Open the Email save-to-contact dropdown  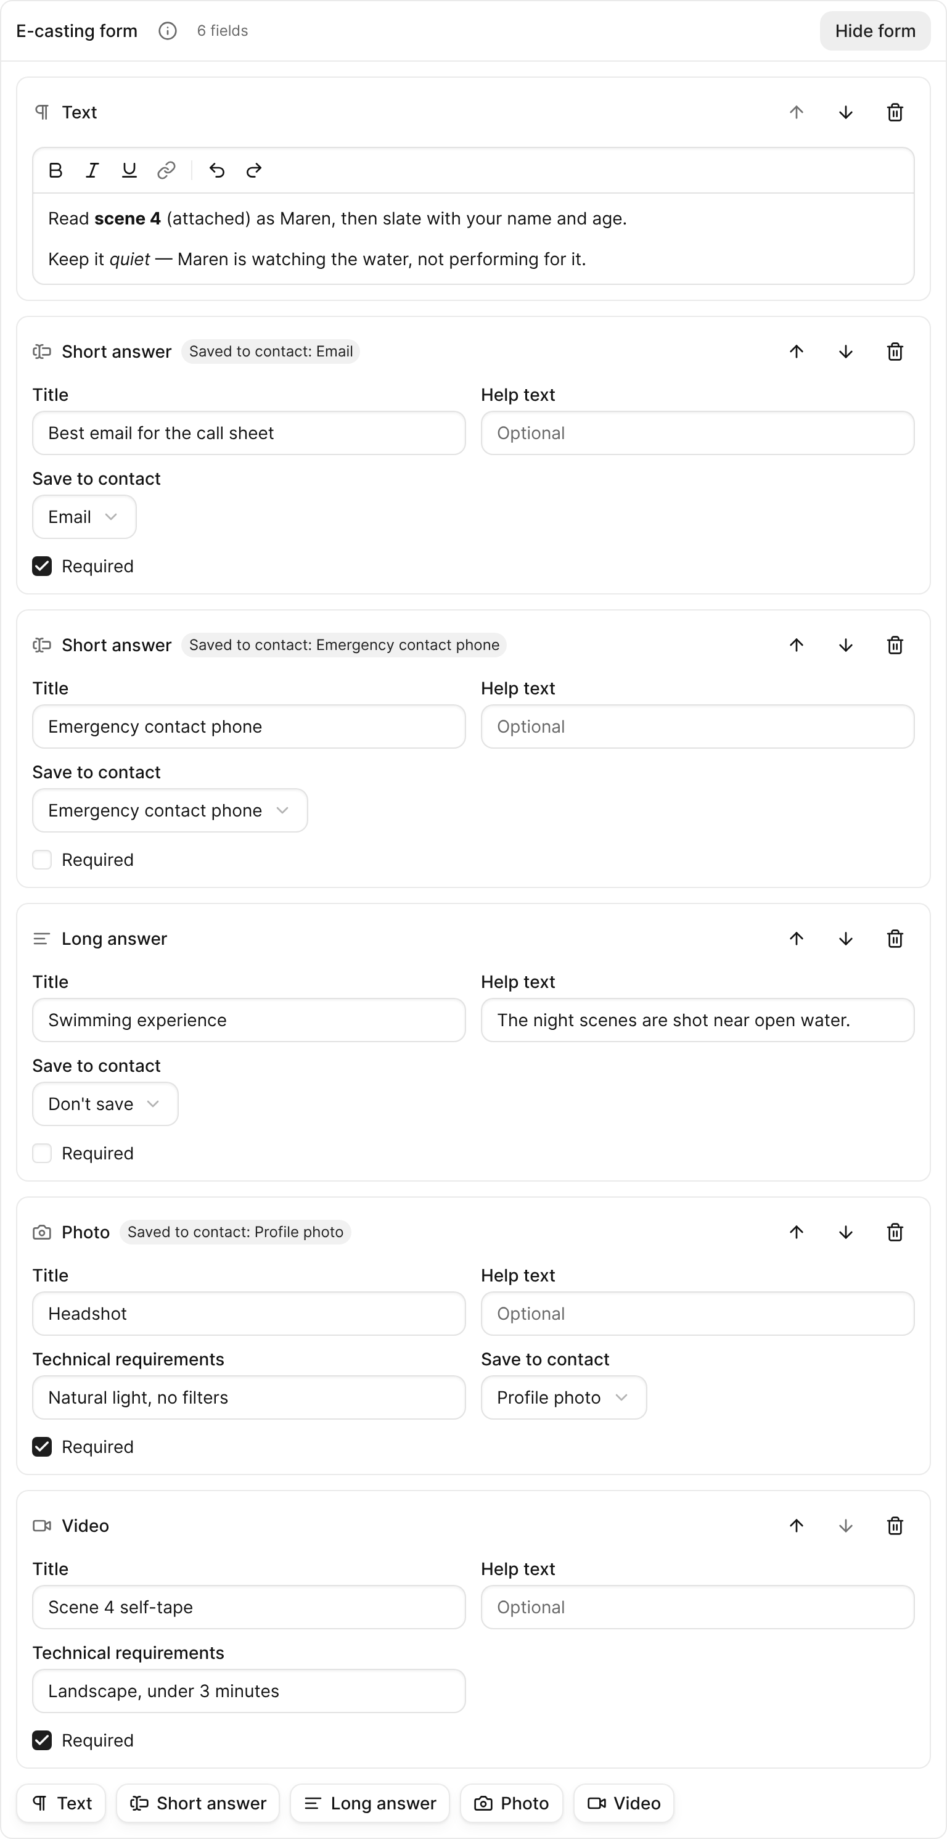click(84, 517)
